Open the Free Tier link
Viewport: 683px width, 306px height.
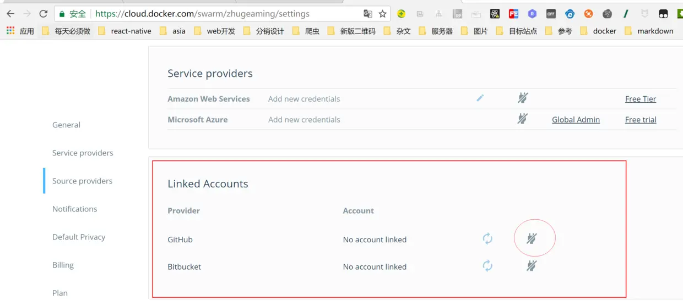pyautogui.click(x=641, y=99)
